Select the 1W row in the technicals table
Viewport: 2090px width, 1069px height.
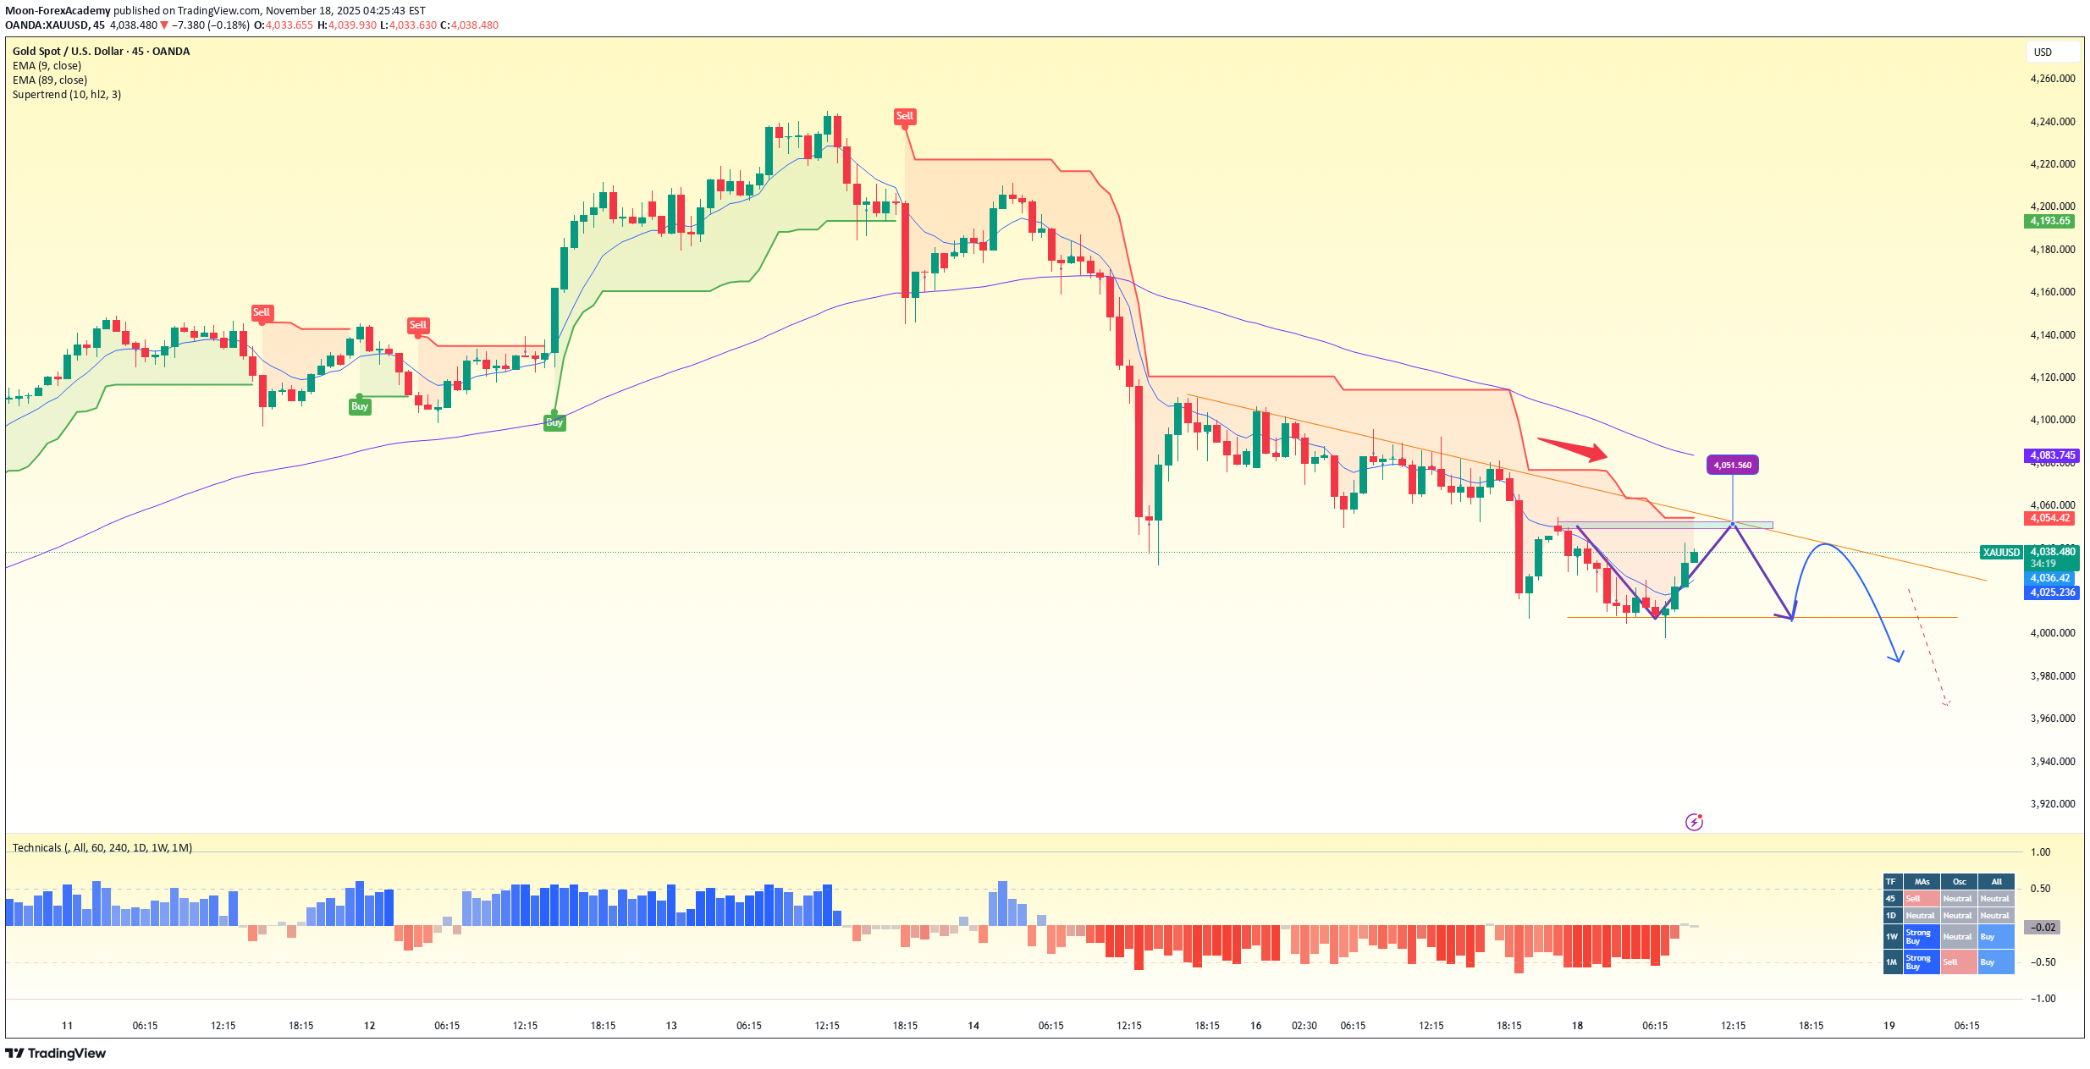(x=1891, y=936)
